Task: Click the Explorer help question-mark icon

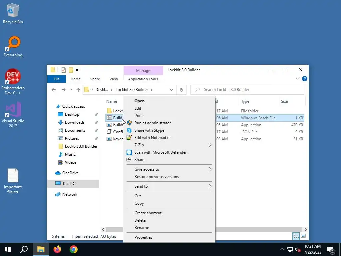Action: pos(304,79)
